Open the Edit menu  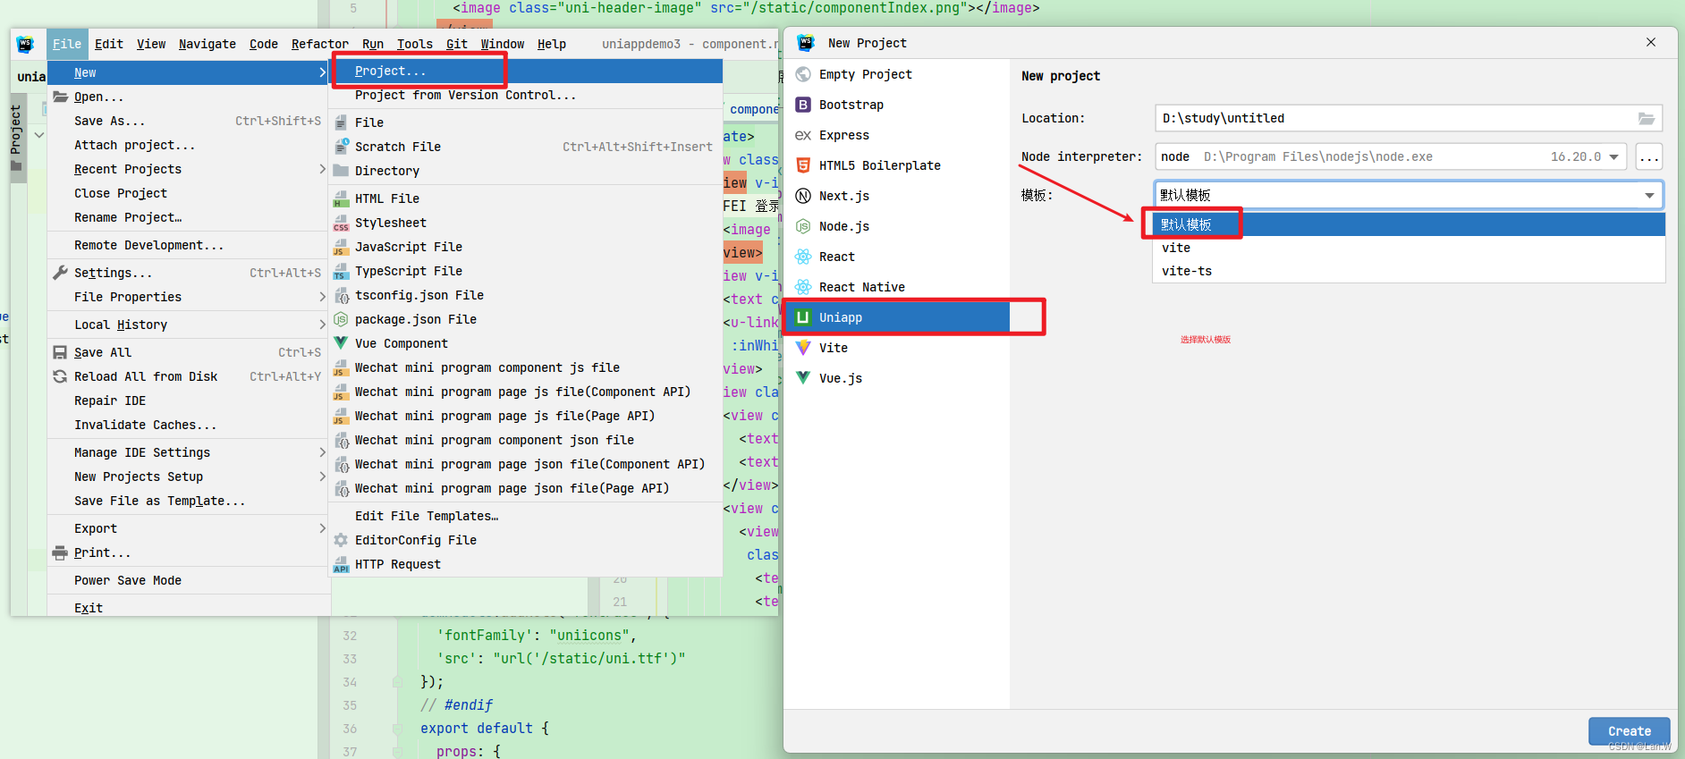click(109, 44)
